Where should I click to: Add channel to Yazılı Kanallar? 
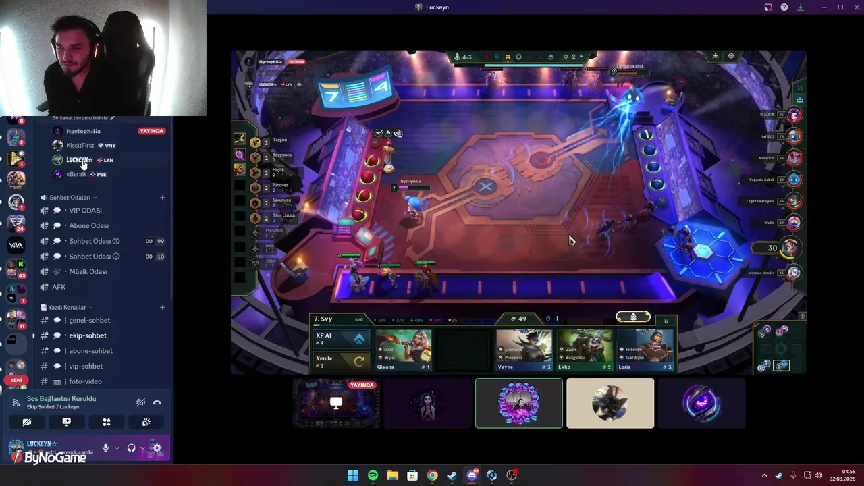[162, 307]
